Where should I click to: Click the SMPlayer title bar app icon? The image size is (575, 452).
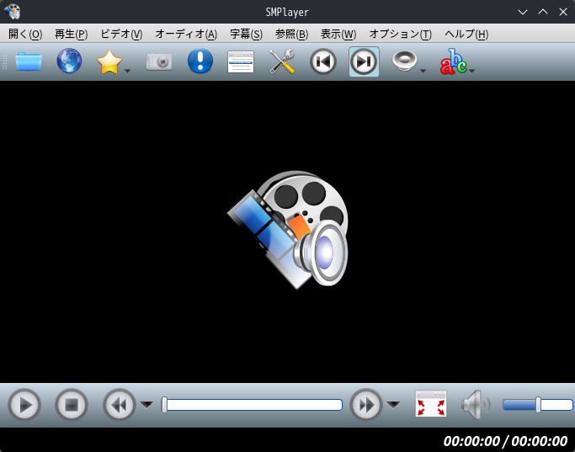click(x=13, y=12)
